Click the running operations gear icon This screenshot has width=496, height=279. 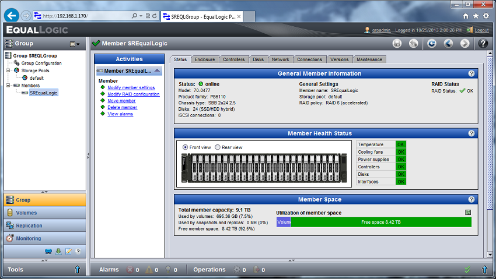point(236,270)
